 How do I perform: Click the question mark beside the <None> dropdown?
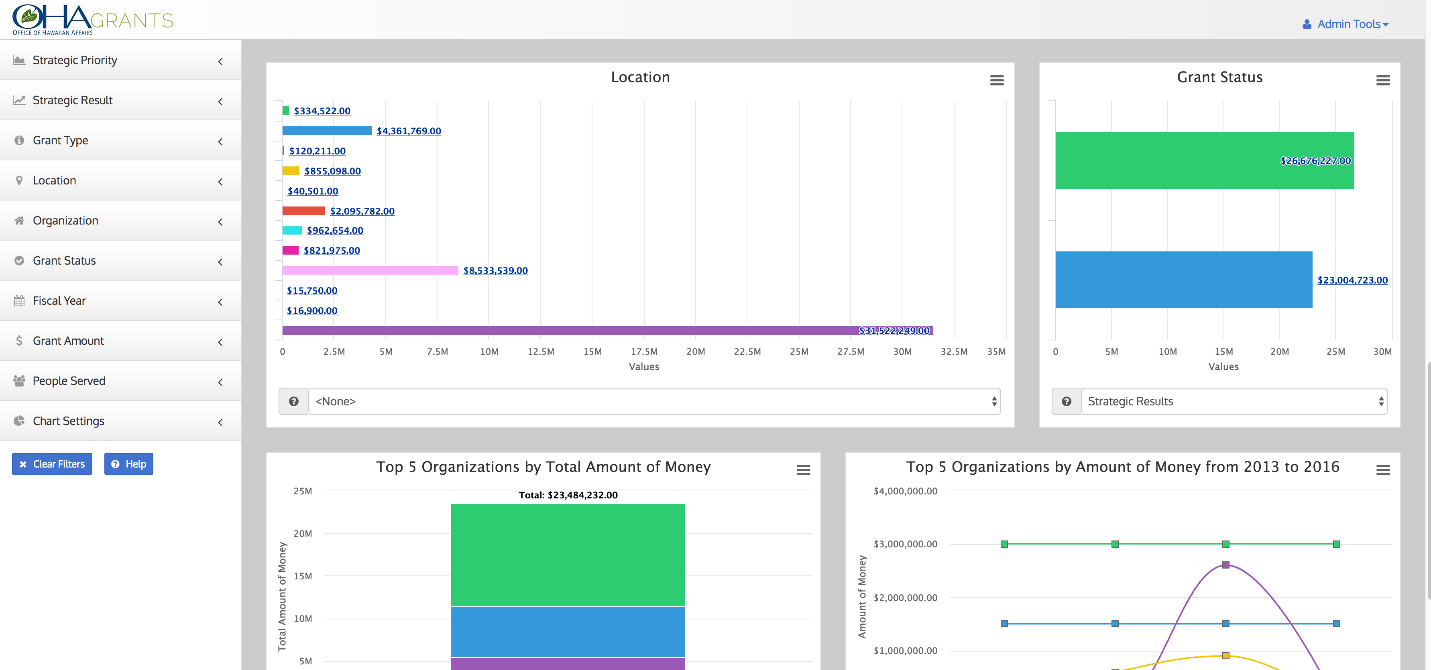(x=294, y=401)
